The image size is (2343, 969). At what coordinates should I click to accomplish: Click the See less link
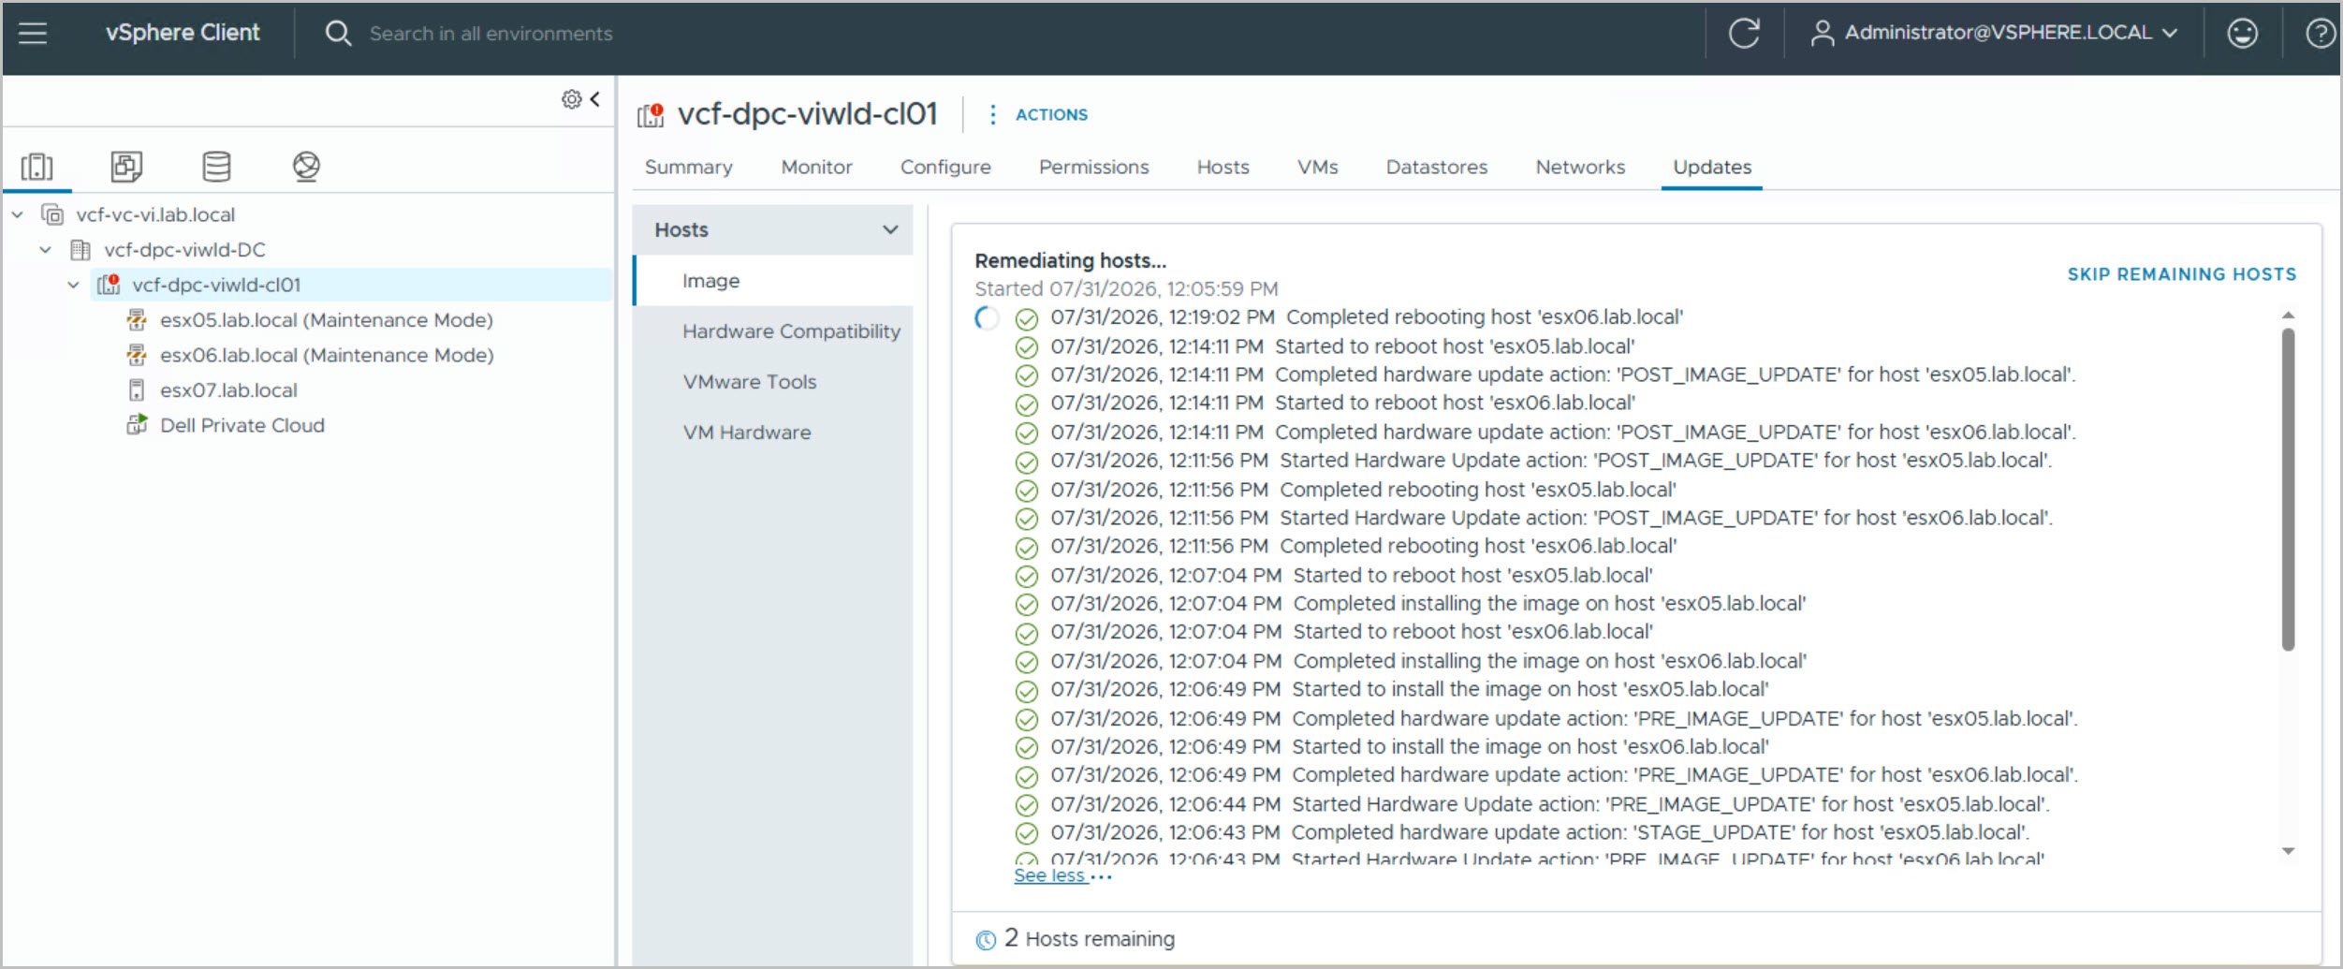pos(1048,875)
